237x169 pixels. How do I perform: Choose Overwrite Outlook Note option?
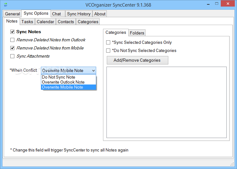tap(68, 82)
